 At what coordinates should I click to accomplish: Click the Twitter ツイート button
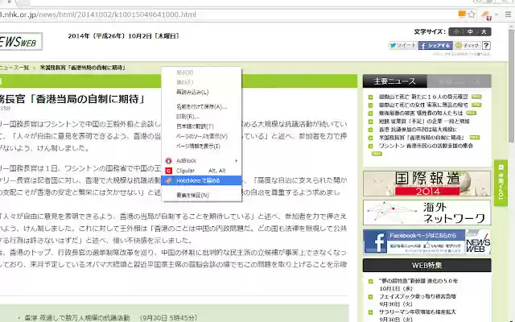pyautogui.click(x=402, y=45)
